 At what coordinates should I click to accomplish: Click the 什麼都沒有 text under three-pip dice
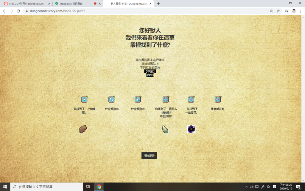tap(138, 109)
